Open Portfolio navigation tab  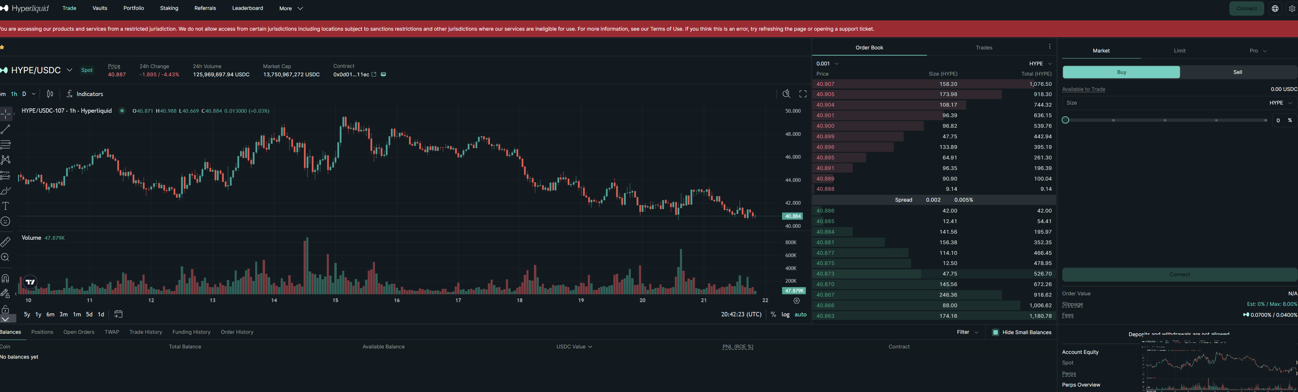[x=133, y=8]
